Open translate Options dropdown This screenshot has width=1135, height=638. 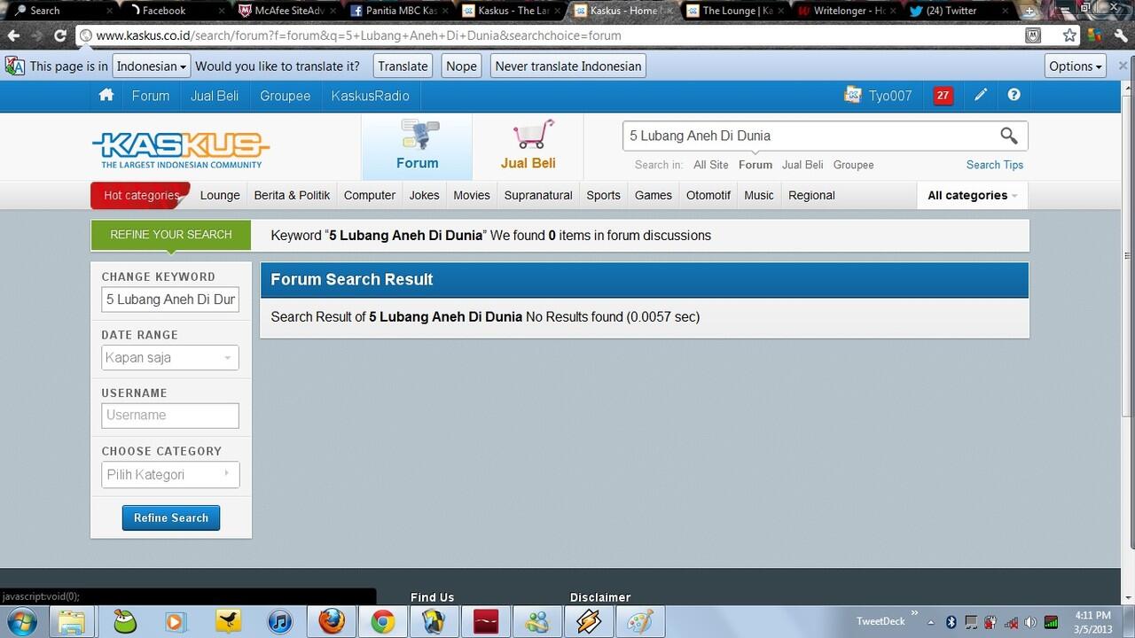click(1076, 66)
